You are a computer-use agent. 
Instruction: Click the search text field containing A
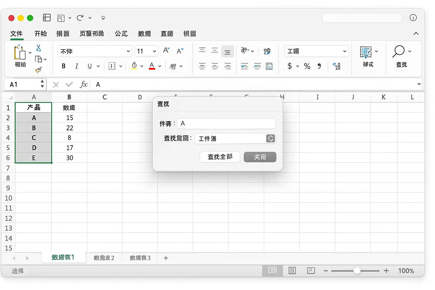[227, 123]
